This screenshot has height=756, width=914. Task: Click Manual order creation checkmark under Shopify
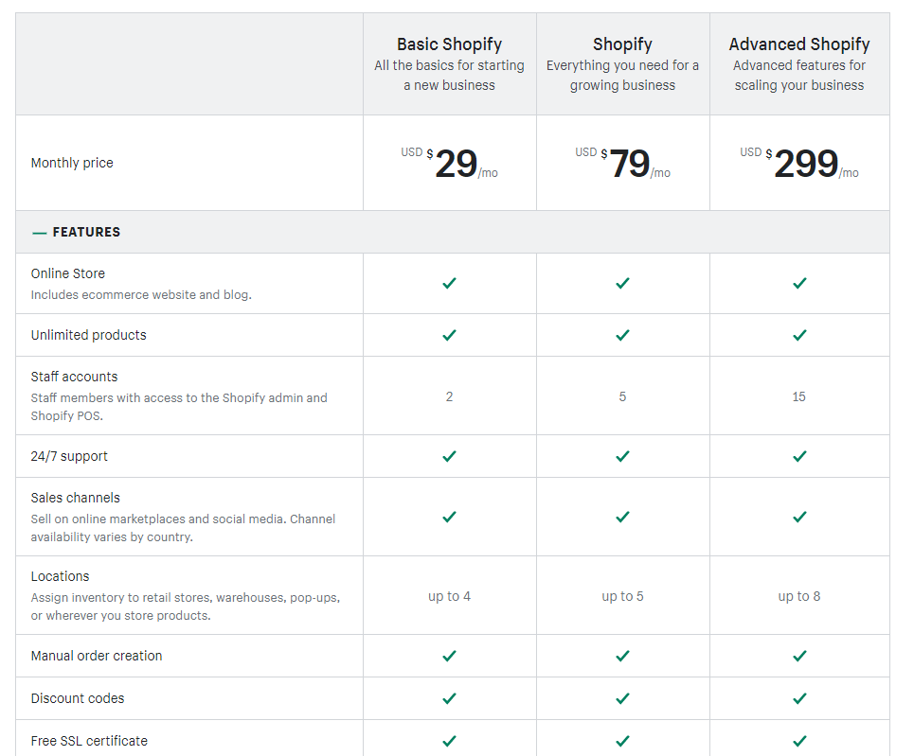pos(622,656)
